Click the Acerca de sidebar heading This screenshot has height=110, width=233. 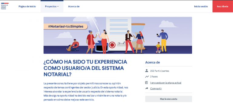click(153, 62)
